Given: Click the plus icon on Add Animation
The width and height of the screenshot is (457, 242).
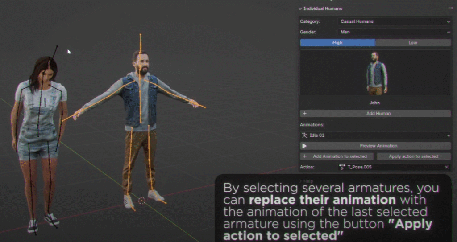Looking at the screenshot, I should (305, 156).
